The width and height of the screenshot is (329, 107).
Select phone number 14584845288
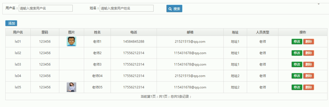(134, 41)
